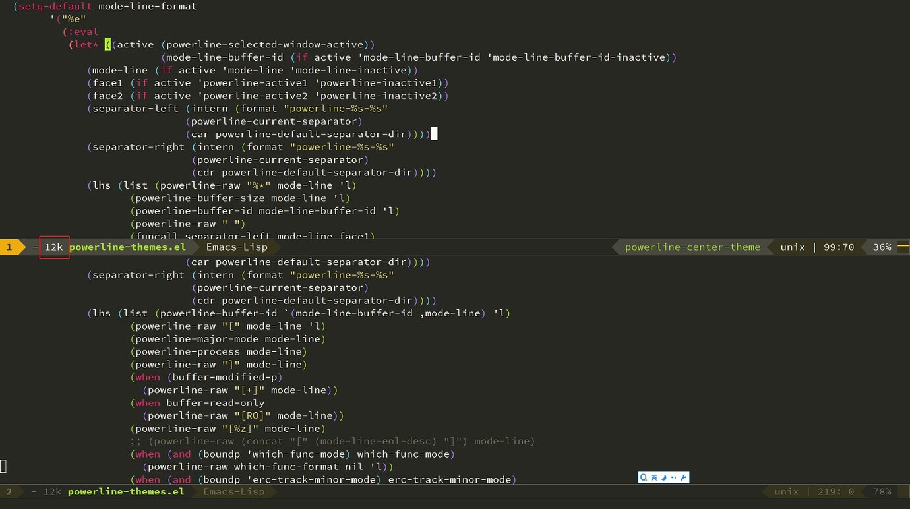Click the yellow HUD bar at mode line end
910x509 pixels.
[903, 247]
